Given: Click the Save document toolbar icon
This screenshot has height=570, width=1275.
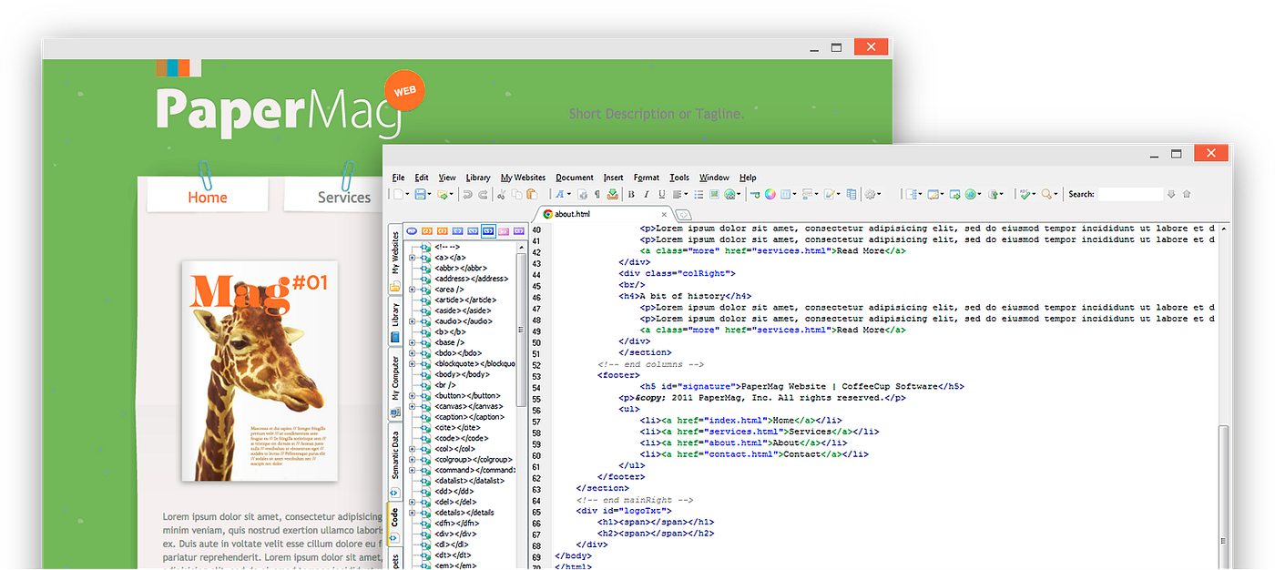Looking at the screenshot, I should pos(420,194).
